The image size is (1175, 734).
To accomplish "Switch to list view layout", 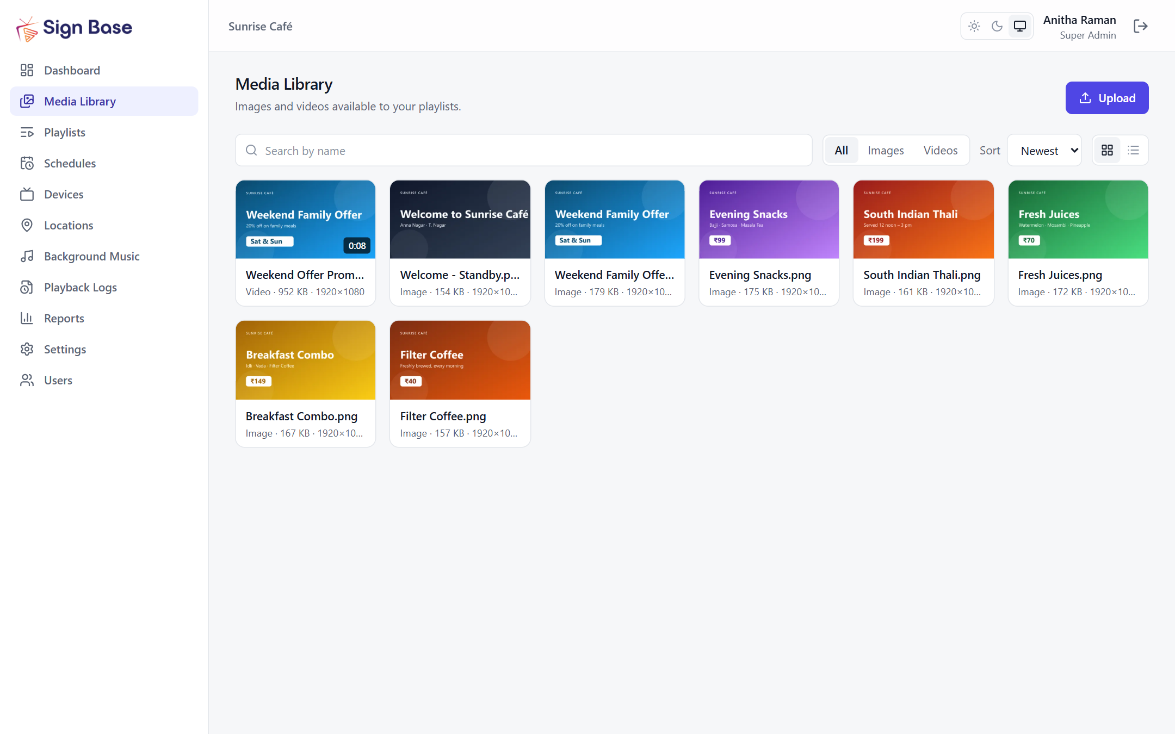I will pos(1134,150).
